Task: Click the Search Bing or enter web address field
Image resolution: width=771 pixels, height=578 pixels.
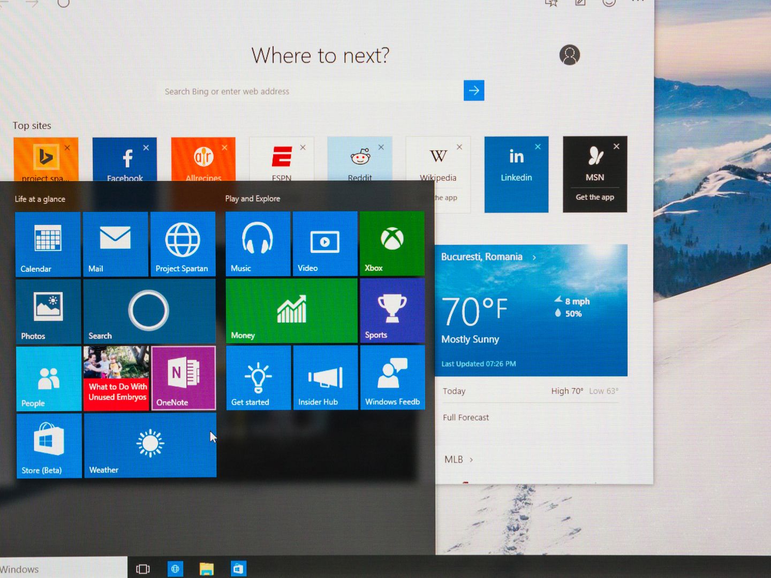Action: 311,92
